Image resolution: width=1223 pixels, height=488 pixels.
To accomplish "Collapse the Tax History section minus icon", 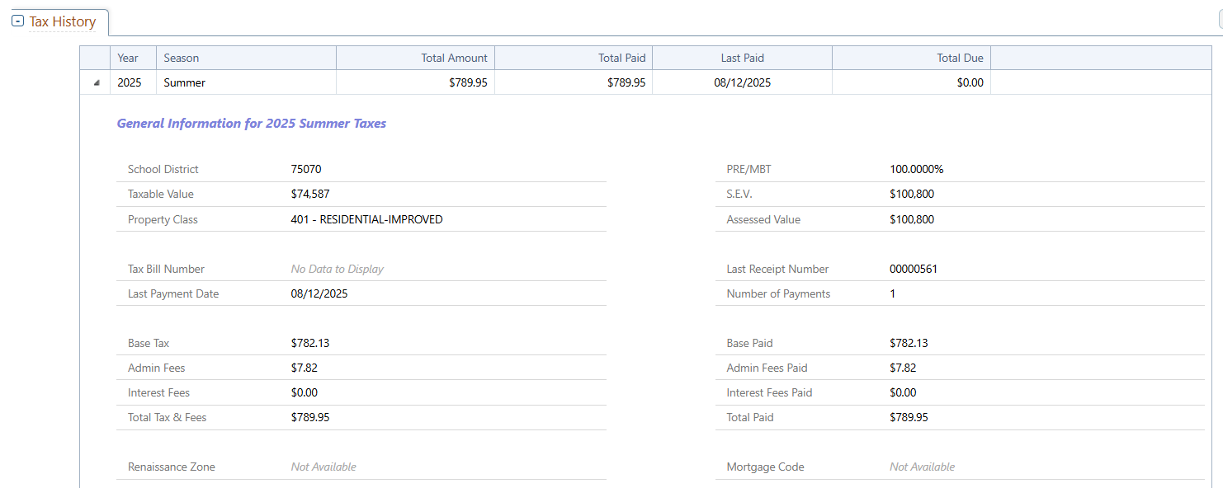I will coord(17,21).
